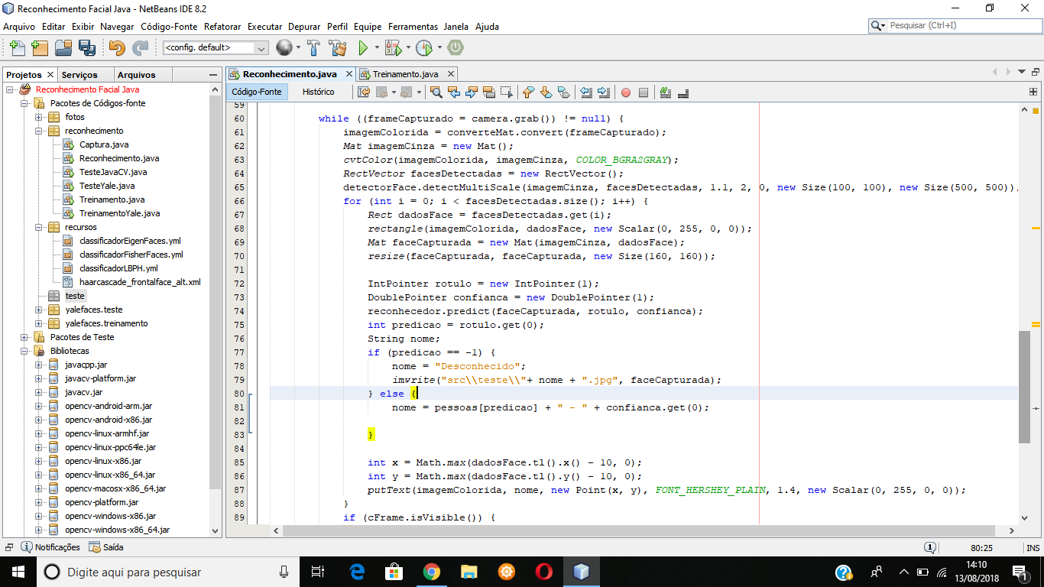Open the Debug Project dropdown arrow

407,47
